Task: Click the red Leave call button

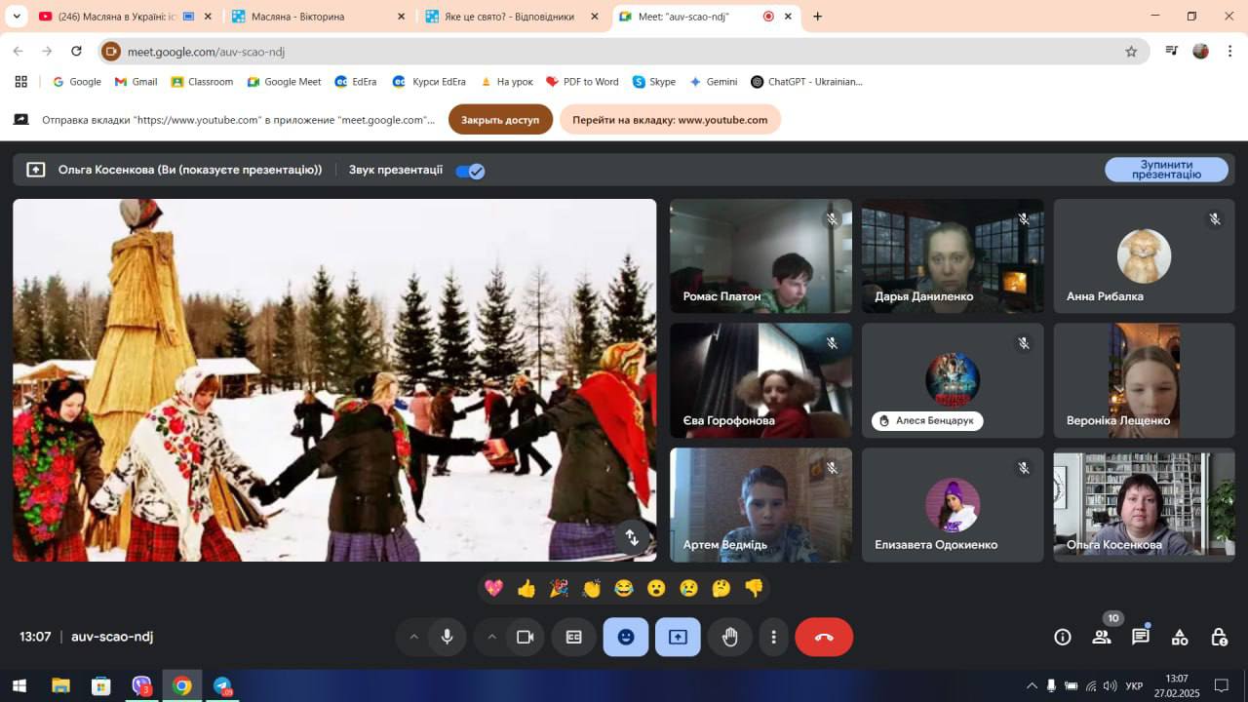Action: (x=824, y=637)
